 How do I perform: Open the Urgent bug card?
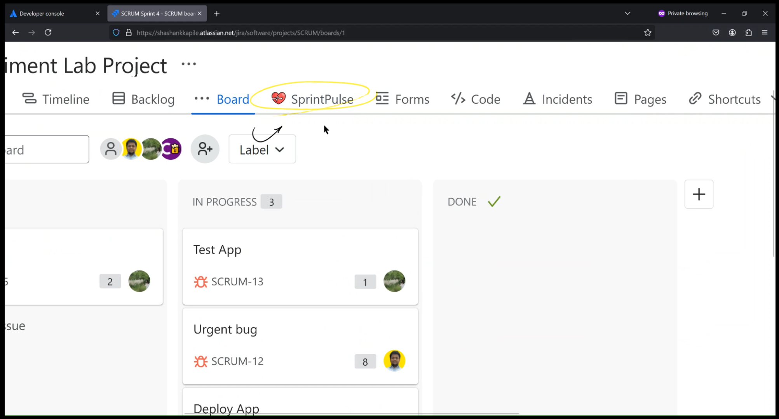coord(300,346)
